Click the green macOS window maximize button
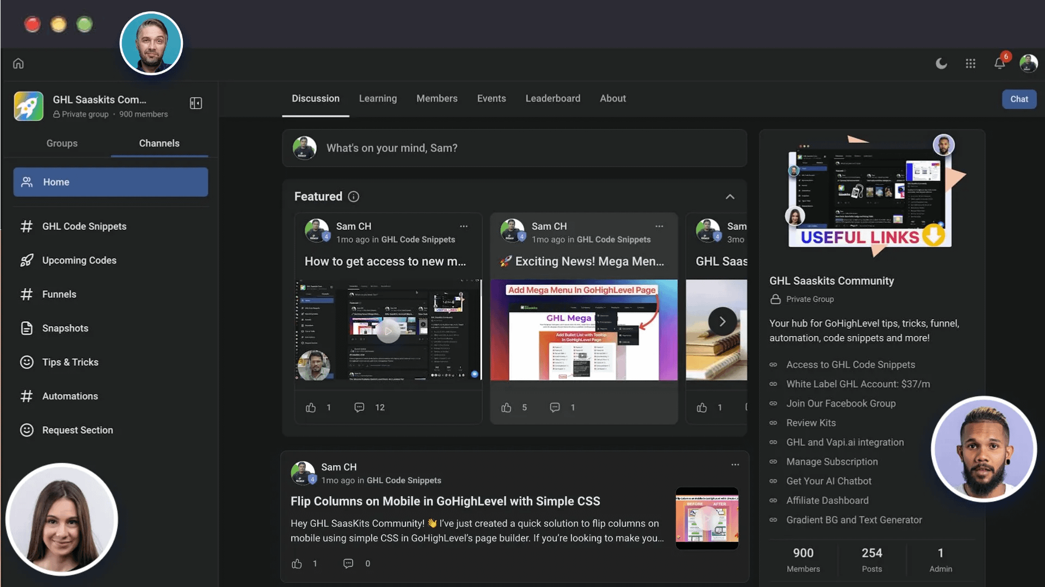This screenshot has height=587, width=1045. click(84, 24)
